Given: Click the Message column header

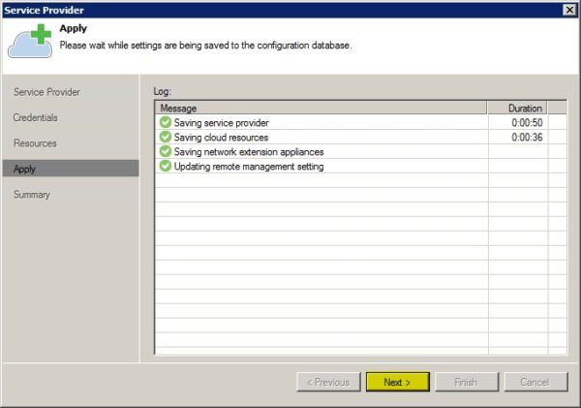Looking at the screenshot, I should (x=321, y=108).
